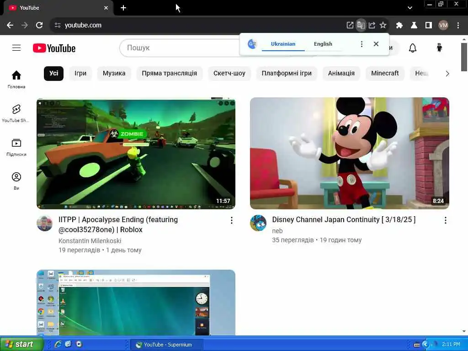
Task: Select English in translate popup
Action: 323,44
